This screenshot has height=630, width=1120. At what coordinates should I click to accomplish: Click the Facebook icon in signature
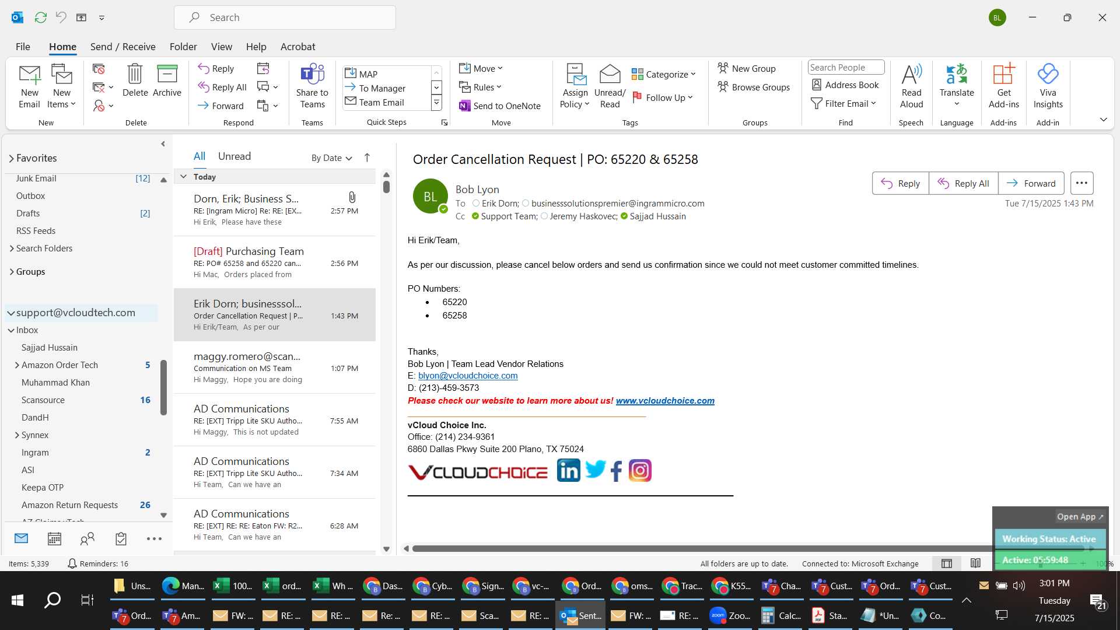(617, 471)
